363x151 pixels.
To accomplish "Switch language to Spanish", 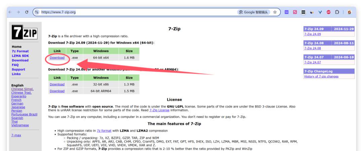I will tap(17, 118).
